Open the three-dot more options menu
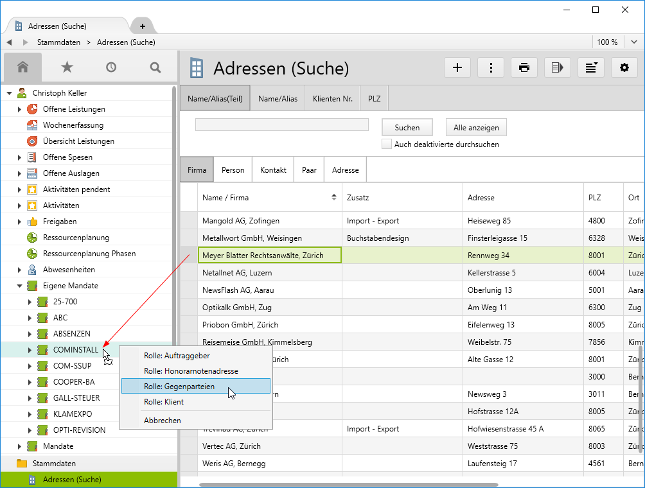645x488 pixels. [491, 67]
